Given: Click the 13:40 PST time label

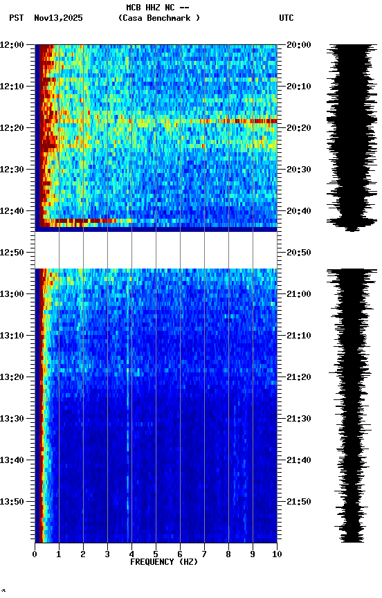Looking at the screenshot, I should point(12,460).
